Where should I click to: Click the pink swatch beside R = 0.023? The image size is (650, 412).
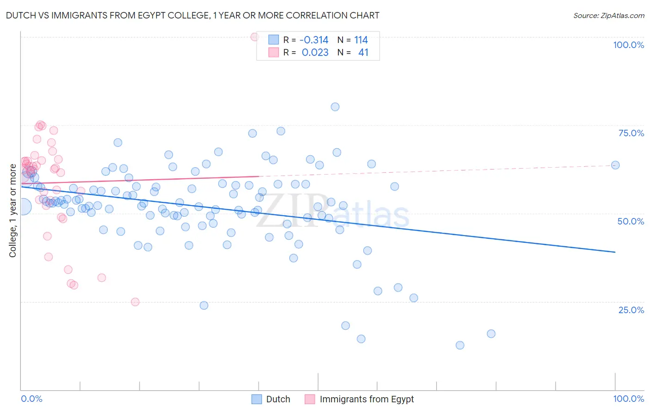point(274,52)
